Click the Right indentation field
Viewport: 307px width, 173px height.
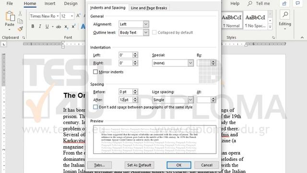tap(126, 63)
